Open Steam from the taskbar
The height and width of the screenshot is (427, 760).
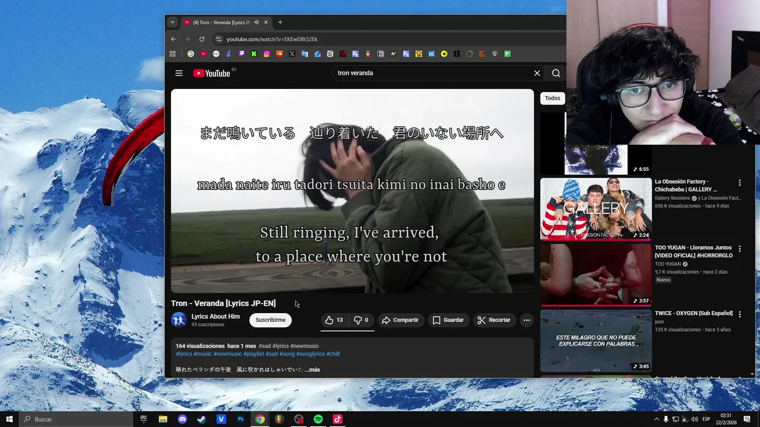(x=201, y=419)
